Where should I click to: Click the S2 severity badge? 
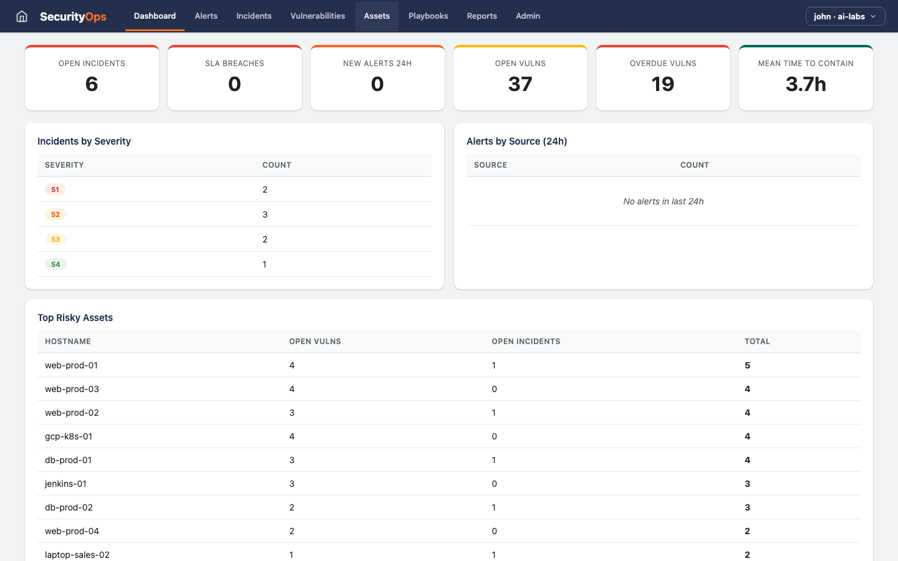point(56,214)
